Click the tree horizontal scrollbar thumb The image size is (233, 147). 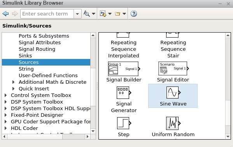[35, 137]
